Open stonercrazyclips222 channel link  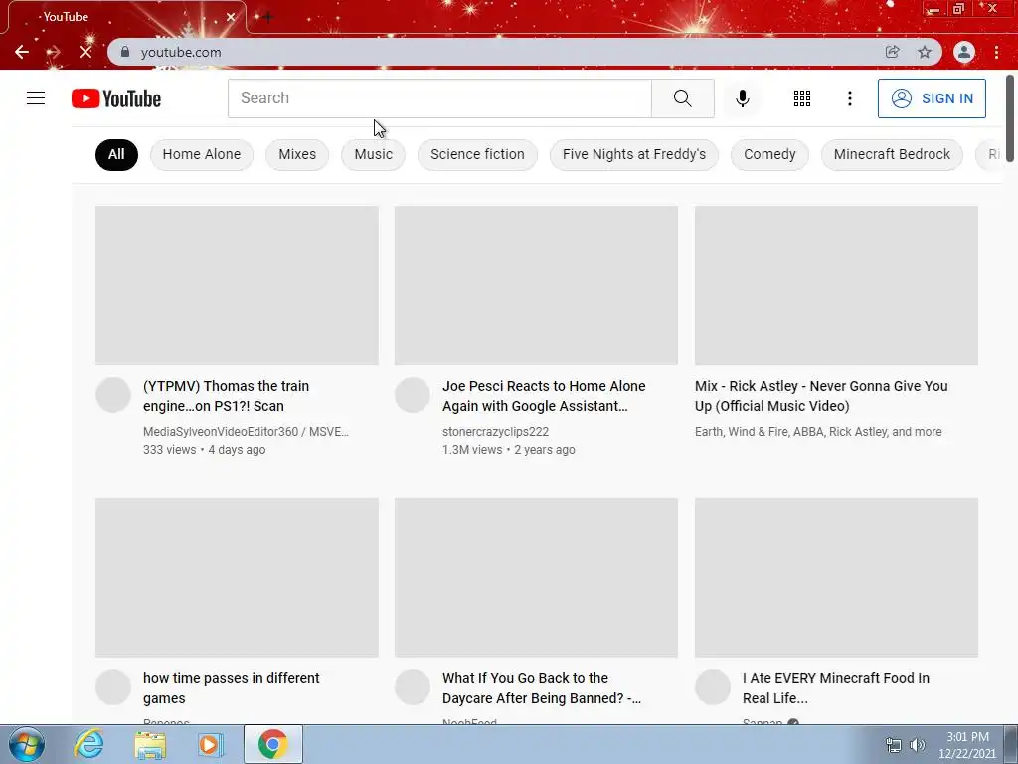[495, 432]
